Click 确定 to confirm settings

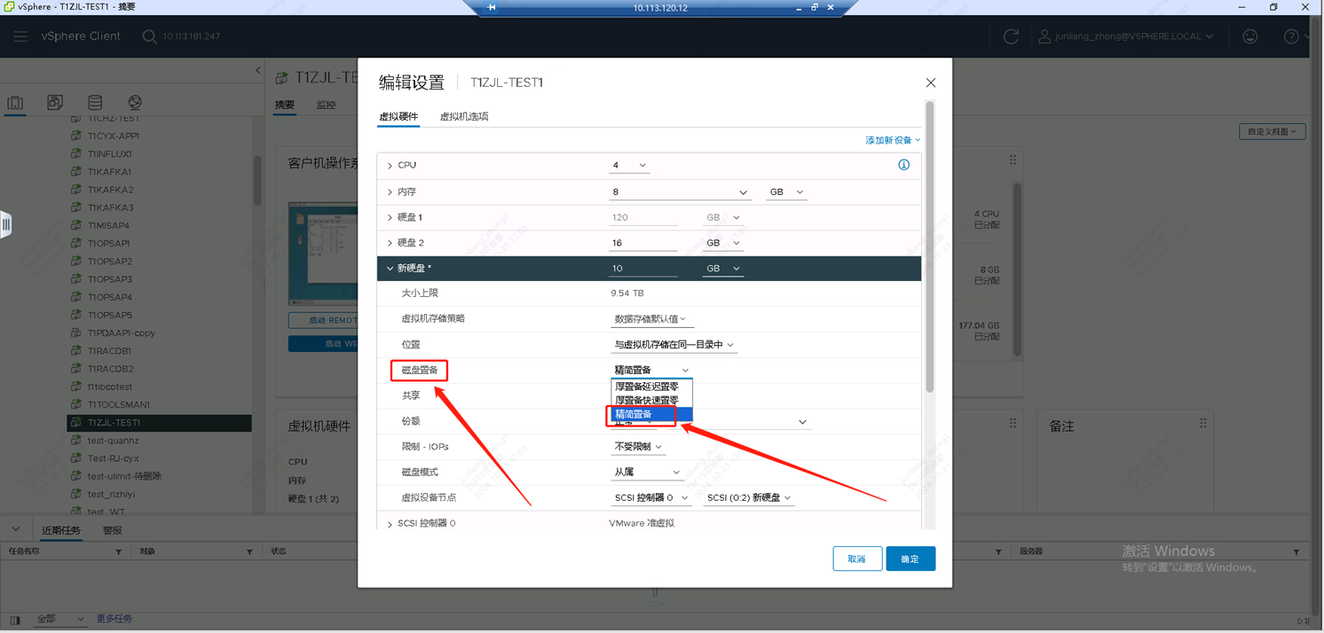[910, 559]
